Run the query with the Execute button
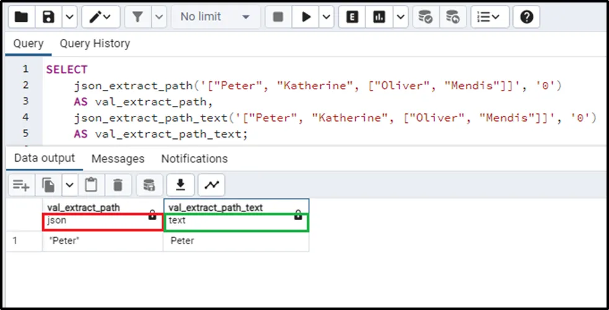Viewport: 609px width, 310px height. [306, 17]
